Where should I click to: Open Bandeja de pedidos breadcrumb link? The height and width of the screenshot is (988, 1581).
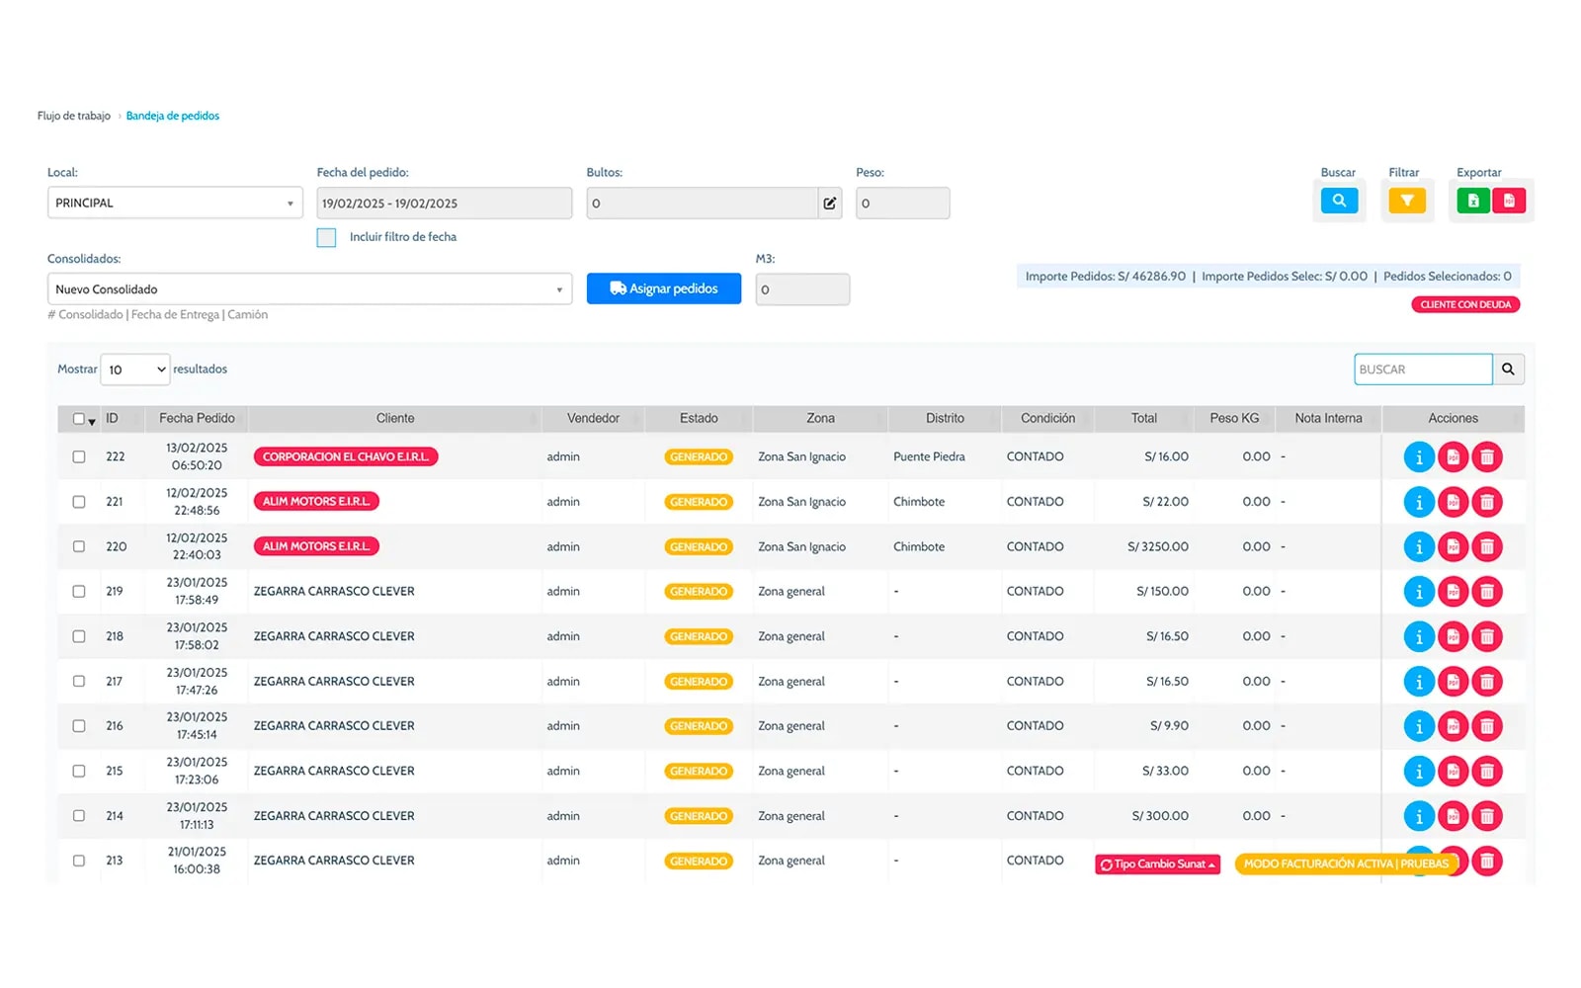tap(173, 116)
